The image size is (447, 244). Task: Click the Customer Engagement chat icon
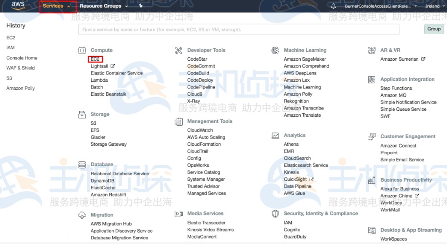[x=372, y=137]
